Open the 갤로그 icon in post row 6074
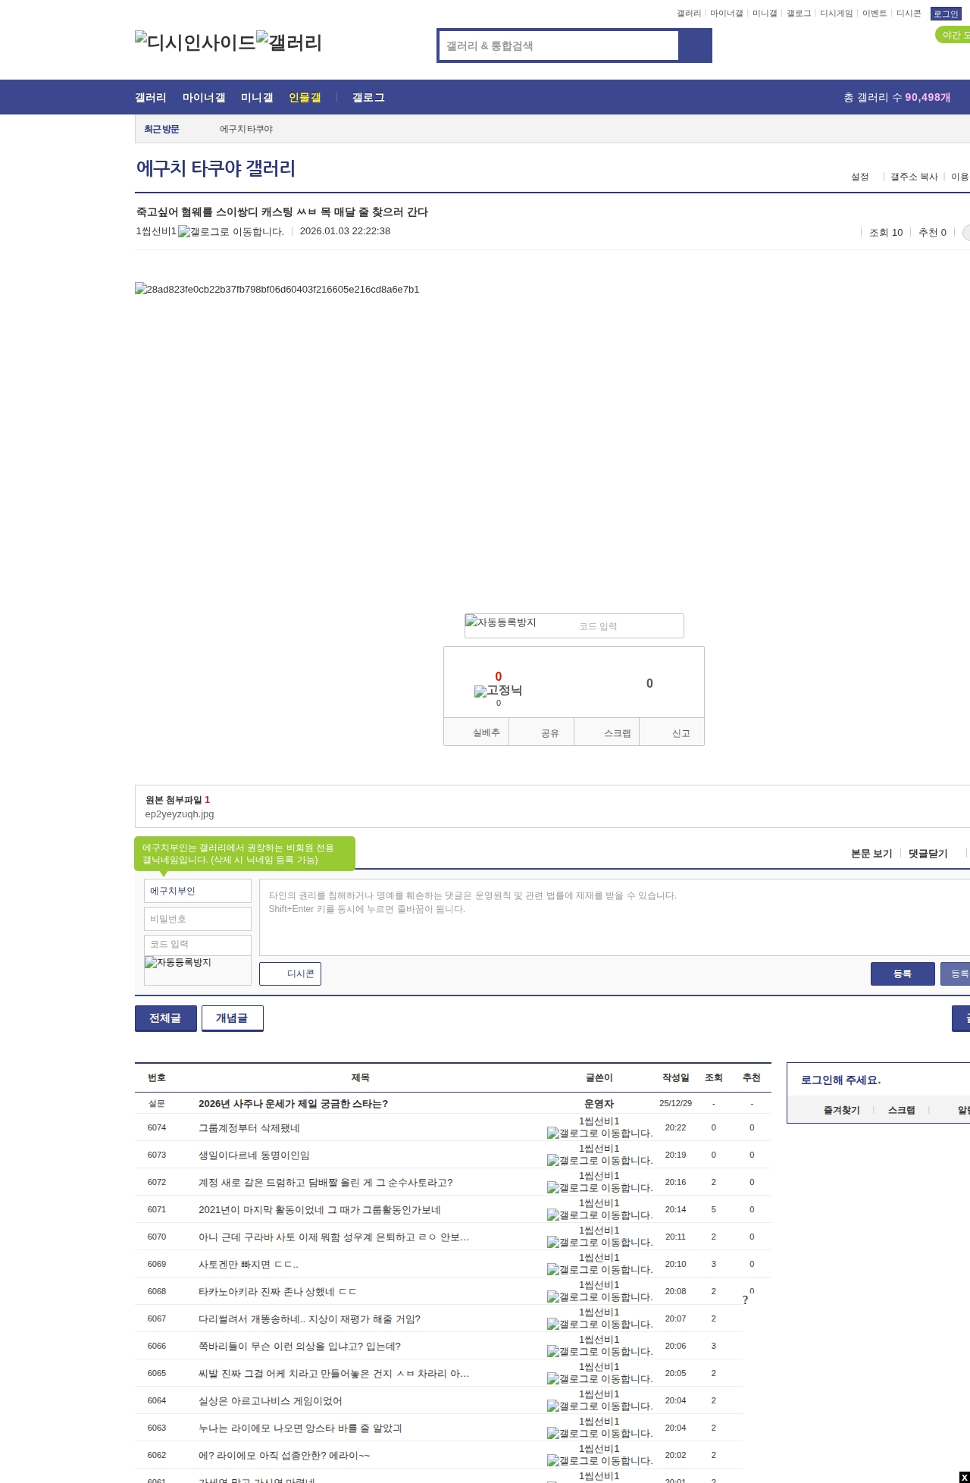This screenshot has width=970, height=1483. [x=600, y=1133]
